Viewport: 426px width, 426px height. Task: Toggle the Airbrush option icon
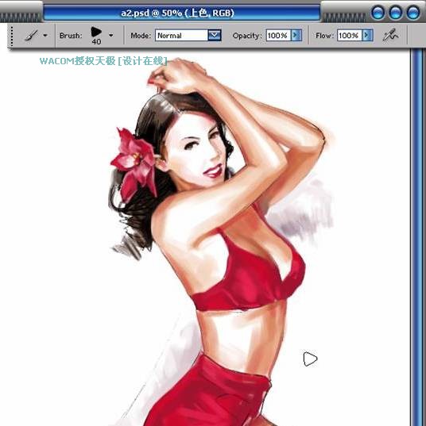tap(390, 36)
